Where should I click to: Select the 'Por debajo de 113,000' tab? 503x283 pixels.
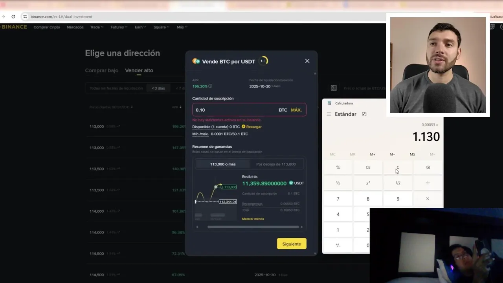(x=276, y=164)
